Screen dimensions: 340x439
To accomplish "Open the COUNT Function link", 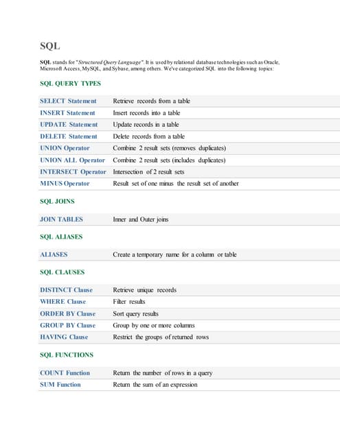I will pos(65,373).
